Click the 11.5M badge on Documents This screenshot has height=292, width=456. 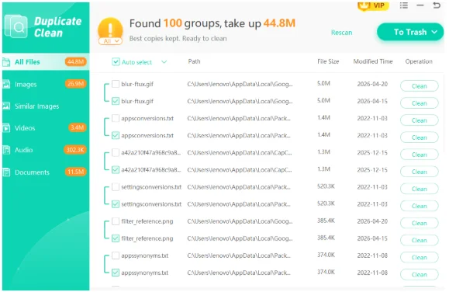click(x=76, y=172)
